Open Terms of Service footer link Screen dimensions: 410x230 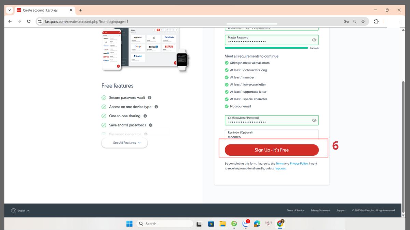click(296, 211)
